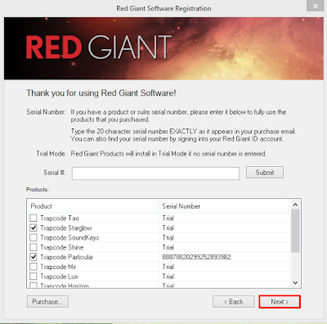Screen dimensions: 327x324
Task: Proceed with the Next button
Action: point(280,302)
